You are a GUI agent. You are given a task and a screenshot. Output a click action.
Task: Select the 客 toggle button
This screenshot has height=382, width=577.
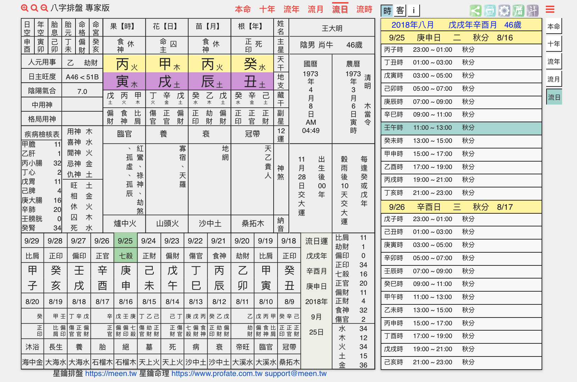(400, 11)
